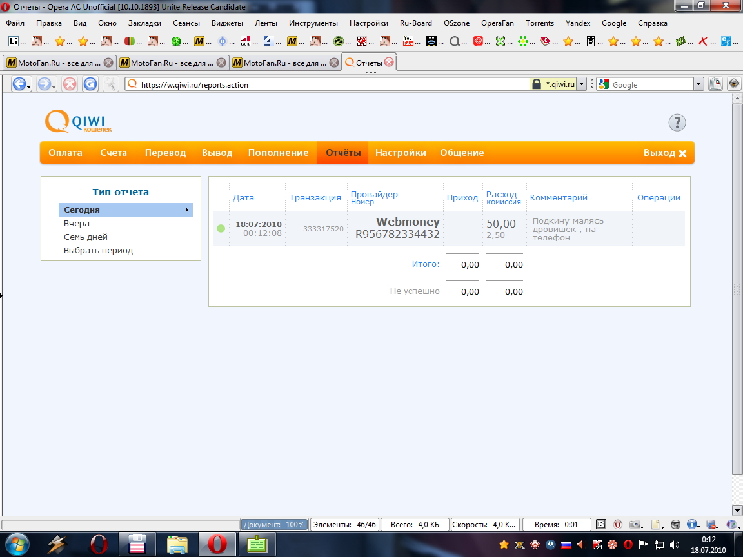Open the Настройки section in QIWI
The height and width of the screenshot is (557, 743).
coord(401,153)
